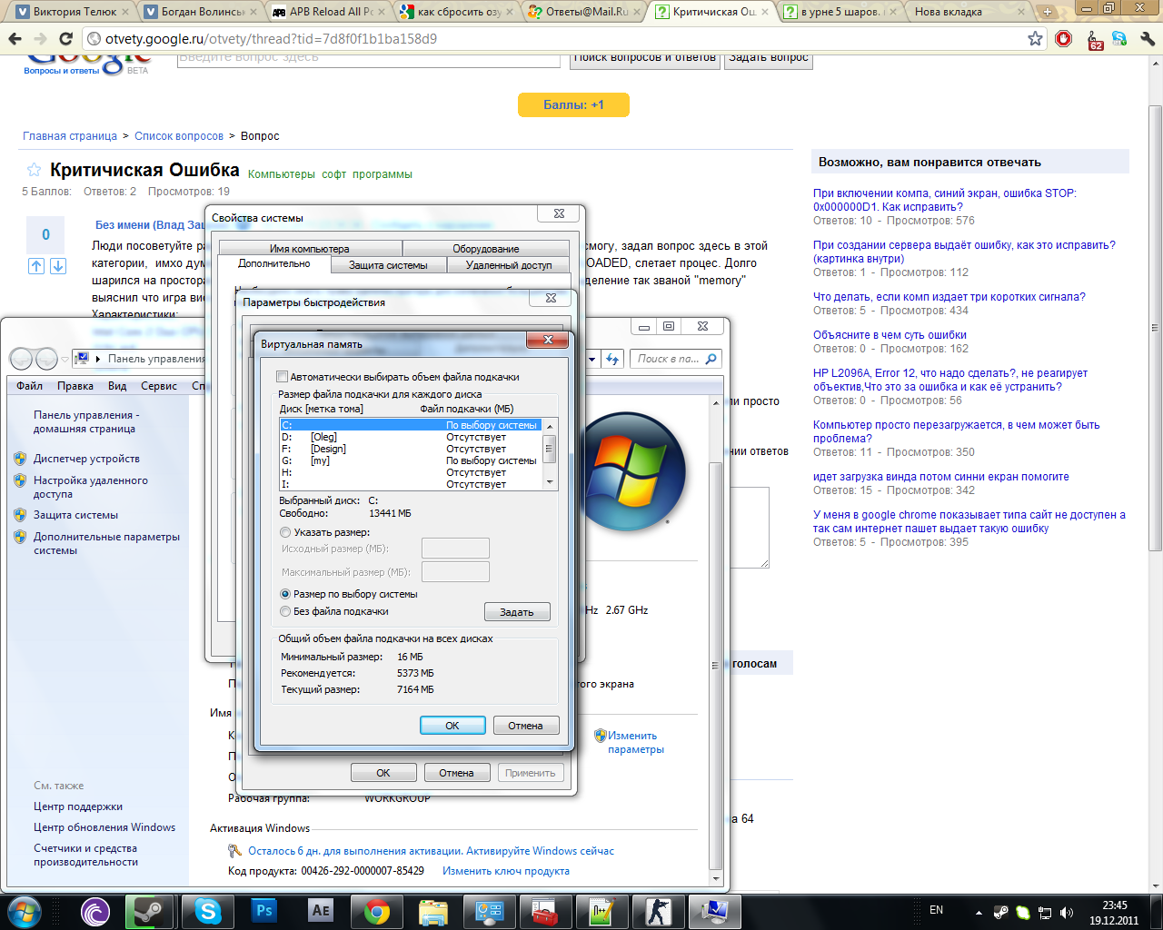1163x930 pixels.
Task: Click Изменить параметры link
Action: tap(635, 743)
